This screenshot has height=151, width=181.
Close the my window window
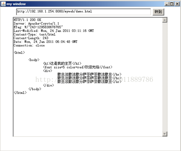[177, 4]
